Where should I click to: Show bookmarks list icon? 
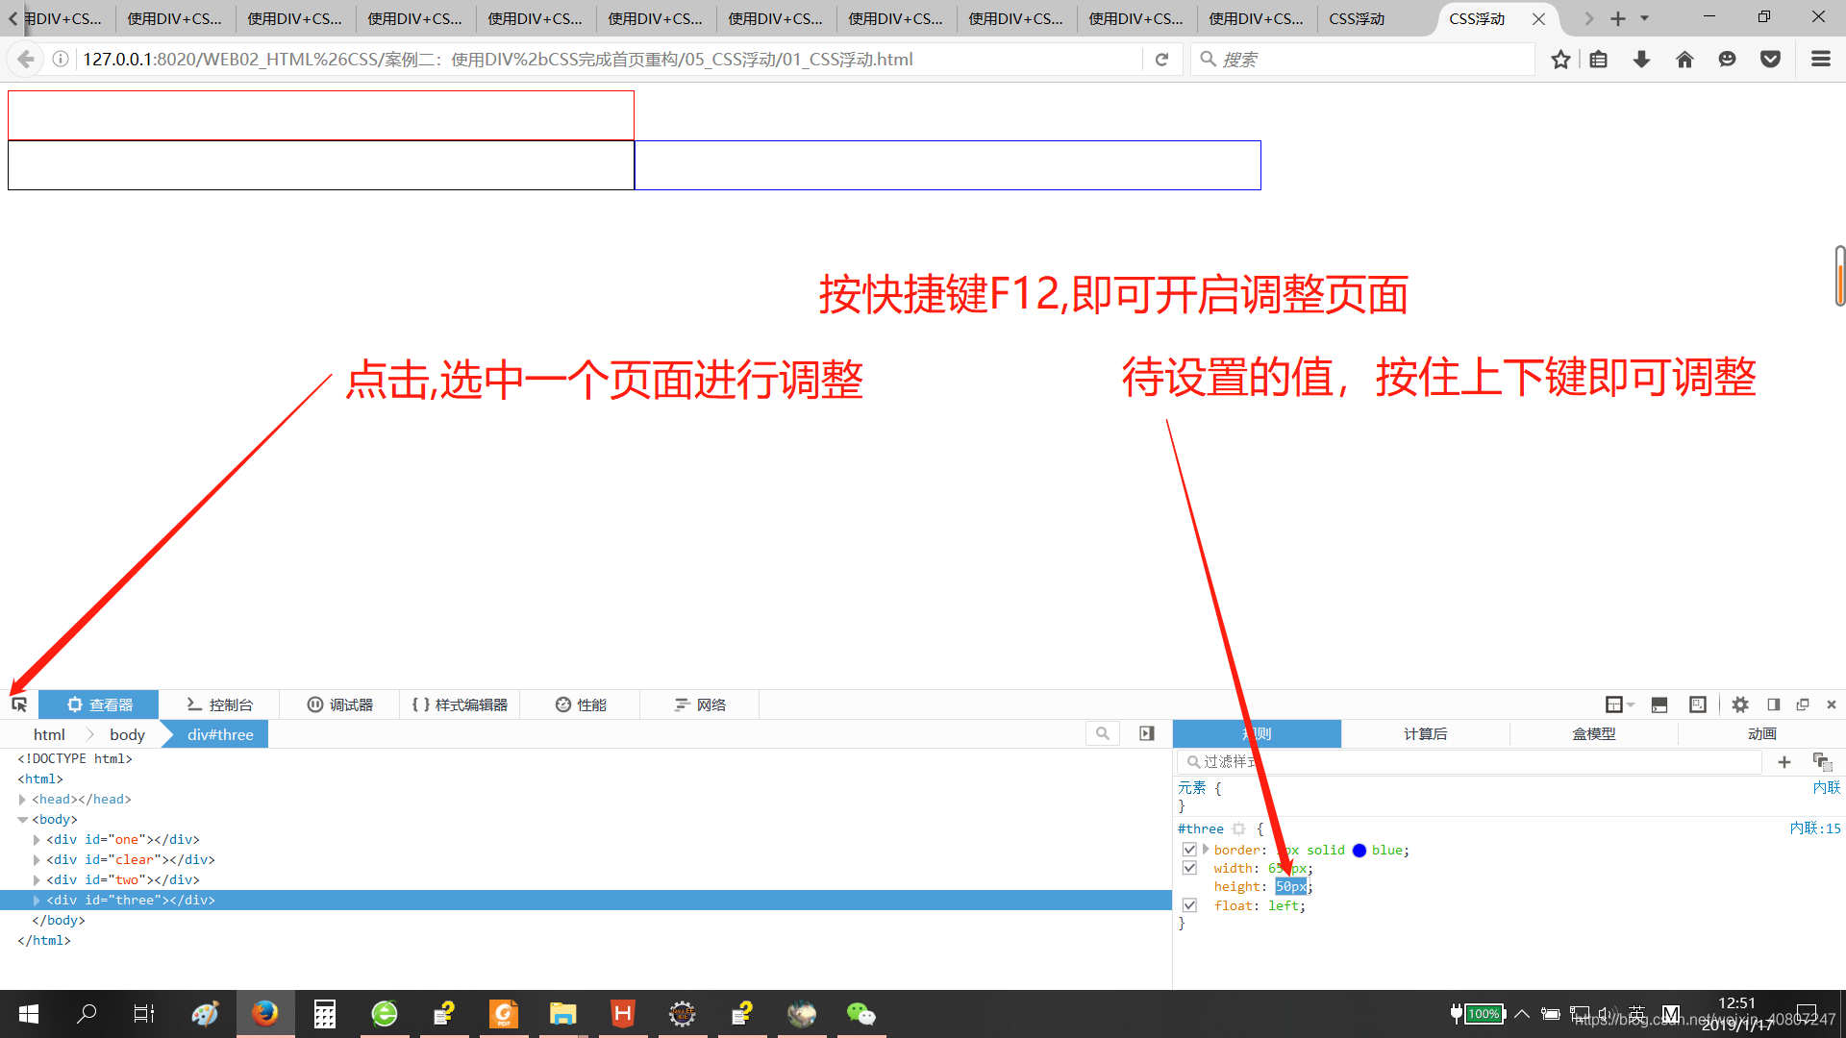coord(1599,60)
